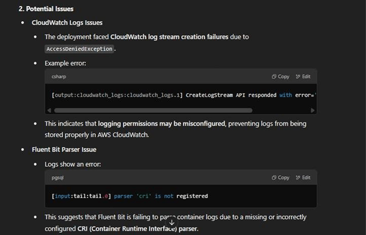The image size is (366, 235).
Task: Click the horizontal scrollbar thumb in csharp block
Action: 153,110
